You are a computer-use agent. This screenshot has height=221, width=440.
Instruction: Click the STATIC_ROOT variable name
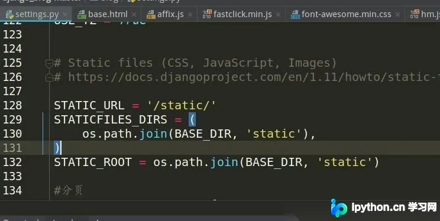[x=93, y=162]
